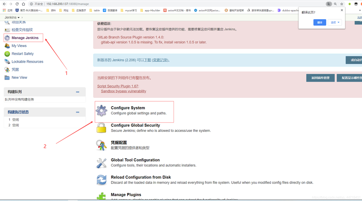This screenshot has width=362, height=201.
Task: Open My Views in the sidebar
Action: [19, 46]
